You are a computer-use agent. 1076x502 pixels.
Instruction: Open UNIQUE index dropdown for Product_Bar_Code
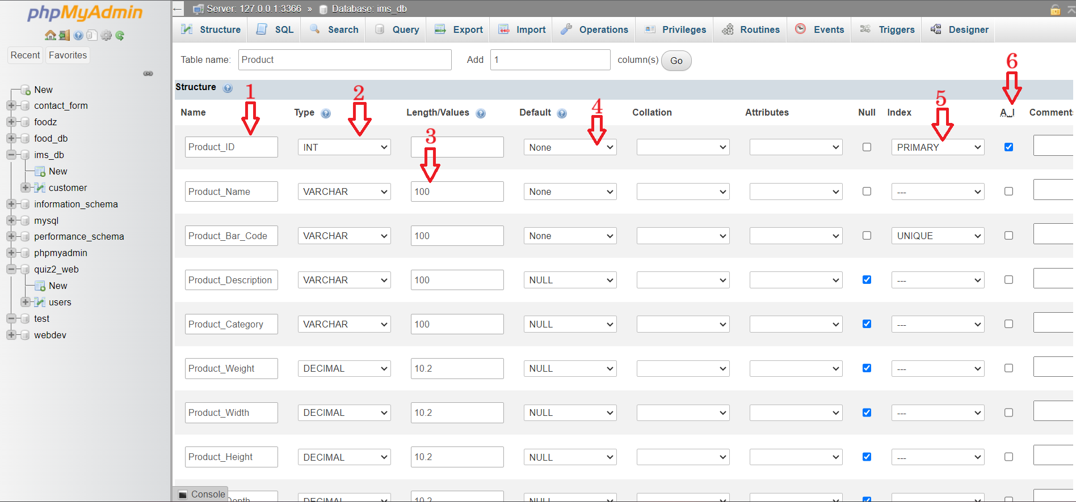[x=938, y=236]
